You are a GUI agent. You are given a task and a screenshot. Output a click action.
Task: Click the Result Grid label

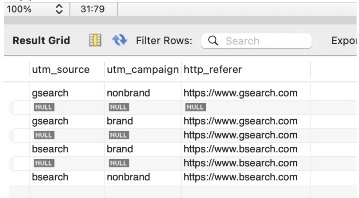(x=41, y=40)
